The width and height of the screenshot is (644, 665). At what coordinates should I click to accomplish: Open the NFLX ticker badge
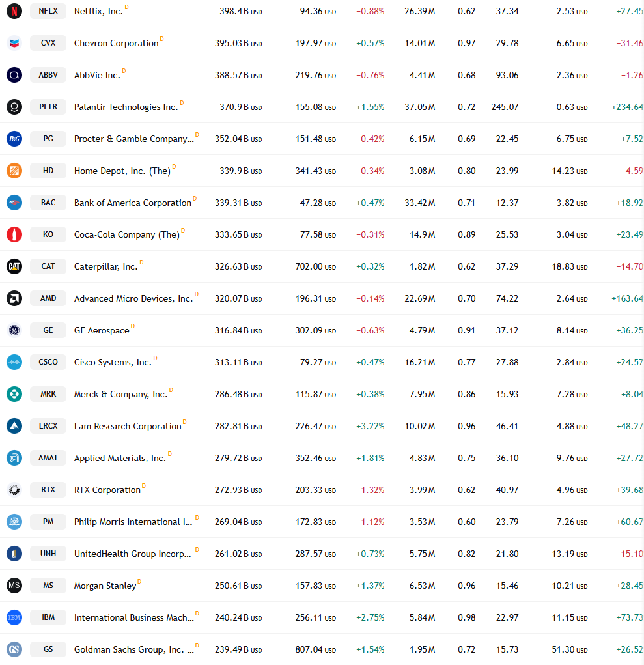tap(48, 11)
